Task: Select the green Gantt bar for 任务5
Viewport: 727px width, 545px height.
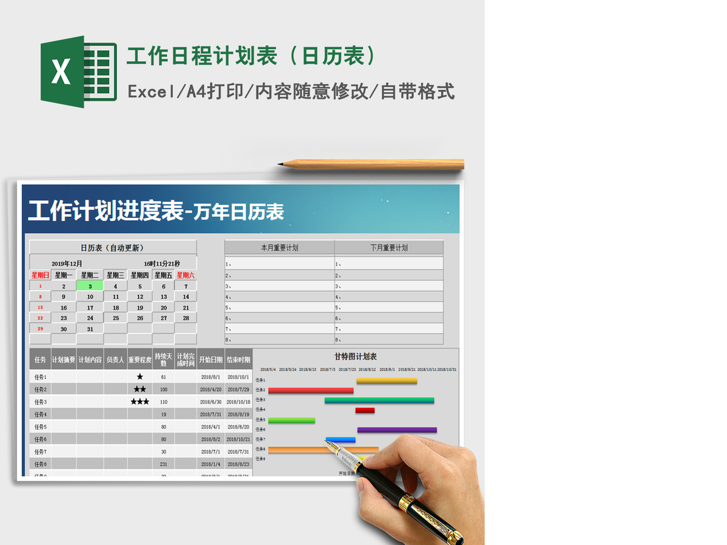Action: pos(291,420)
